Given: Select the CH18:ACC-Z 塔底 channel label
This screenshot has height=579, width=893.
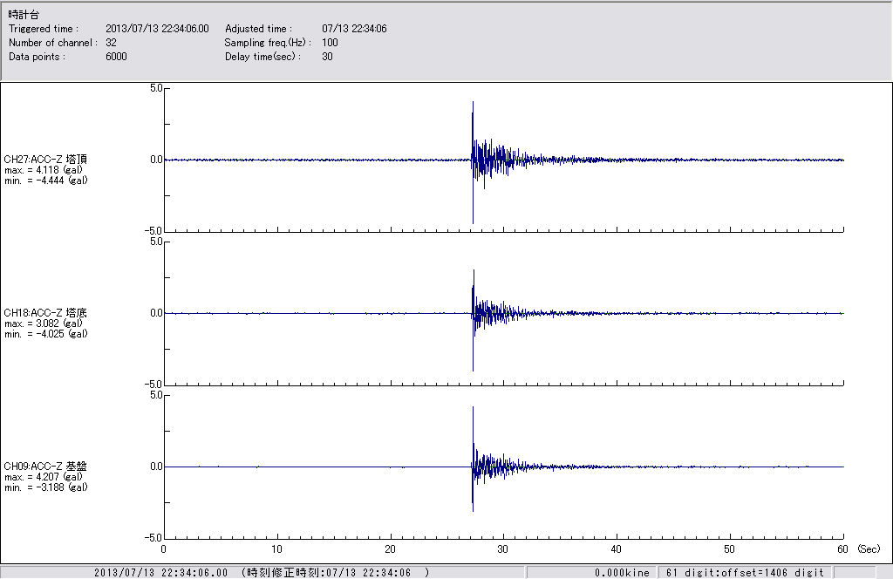Looking at the screenshot, I should (x=45, y=312).
